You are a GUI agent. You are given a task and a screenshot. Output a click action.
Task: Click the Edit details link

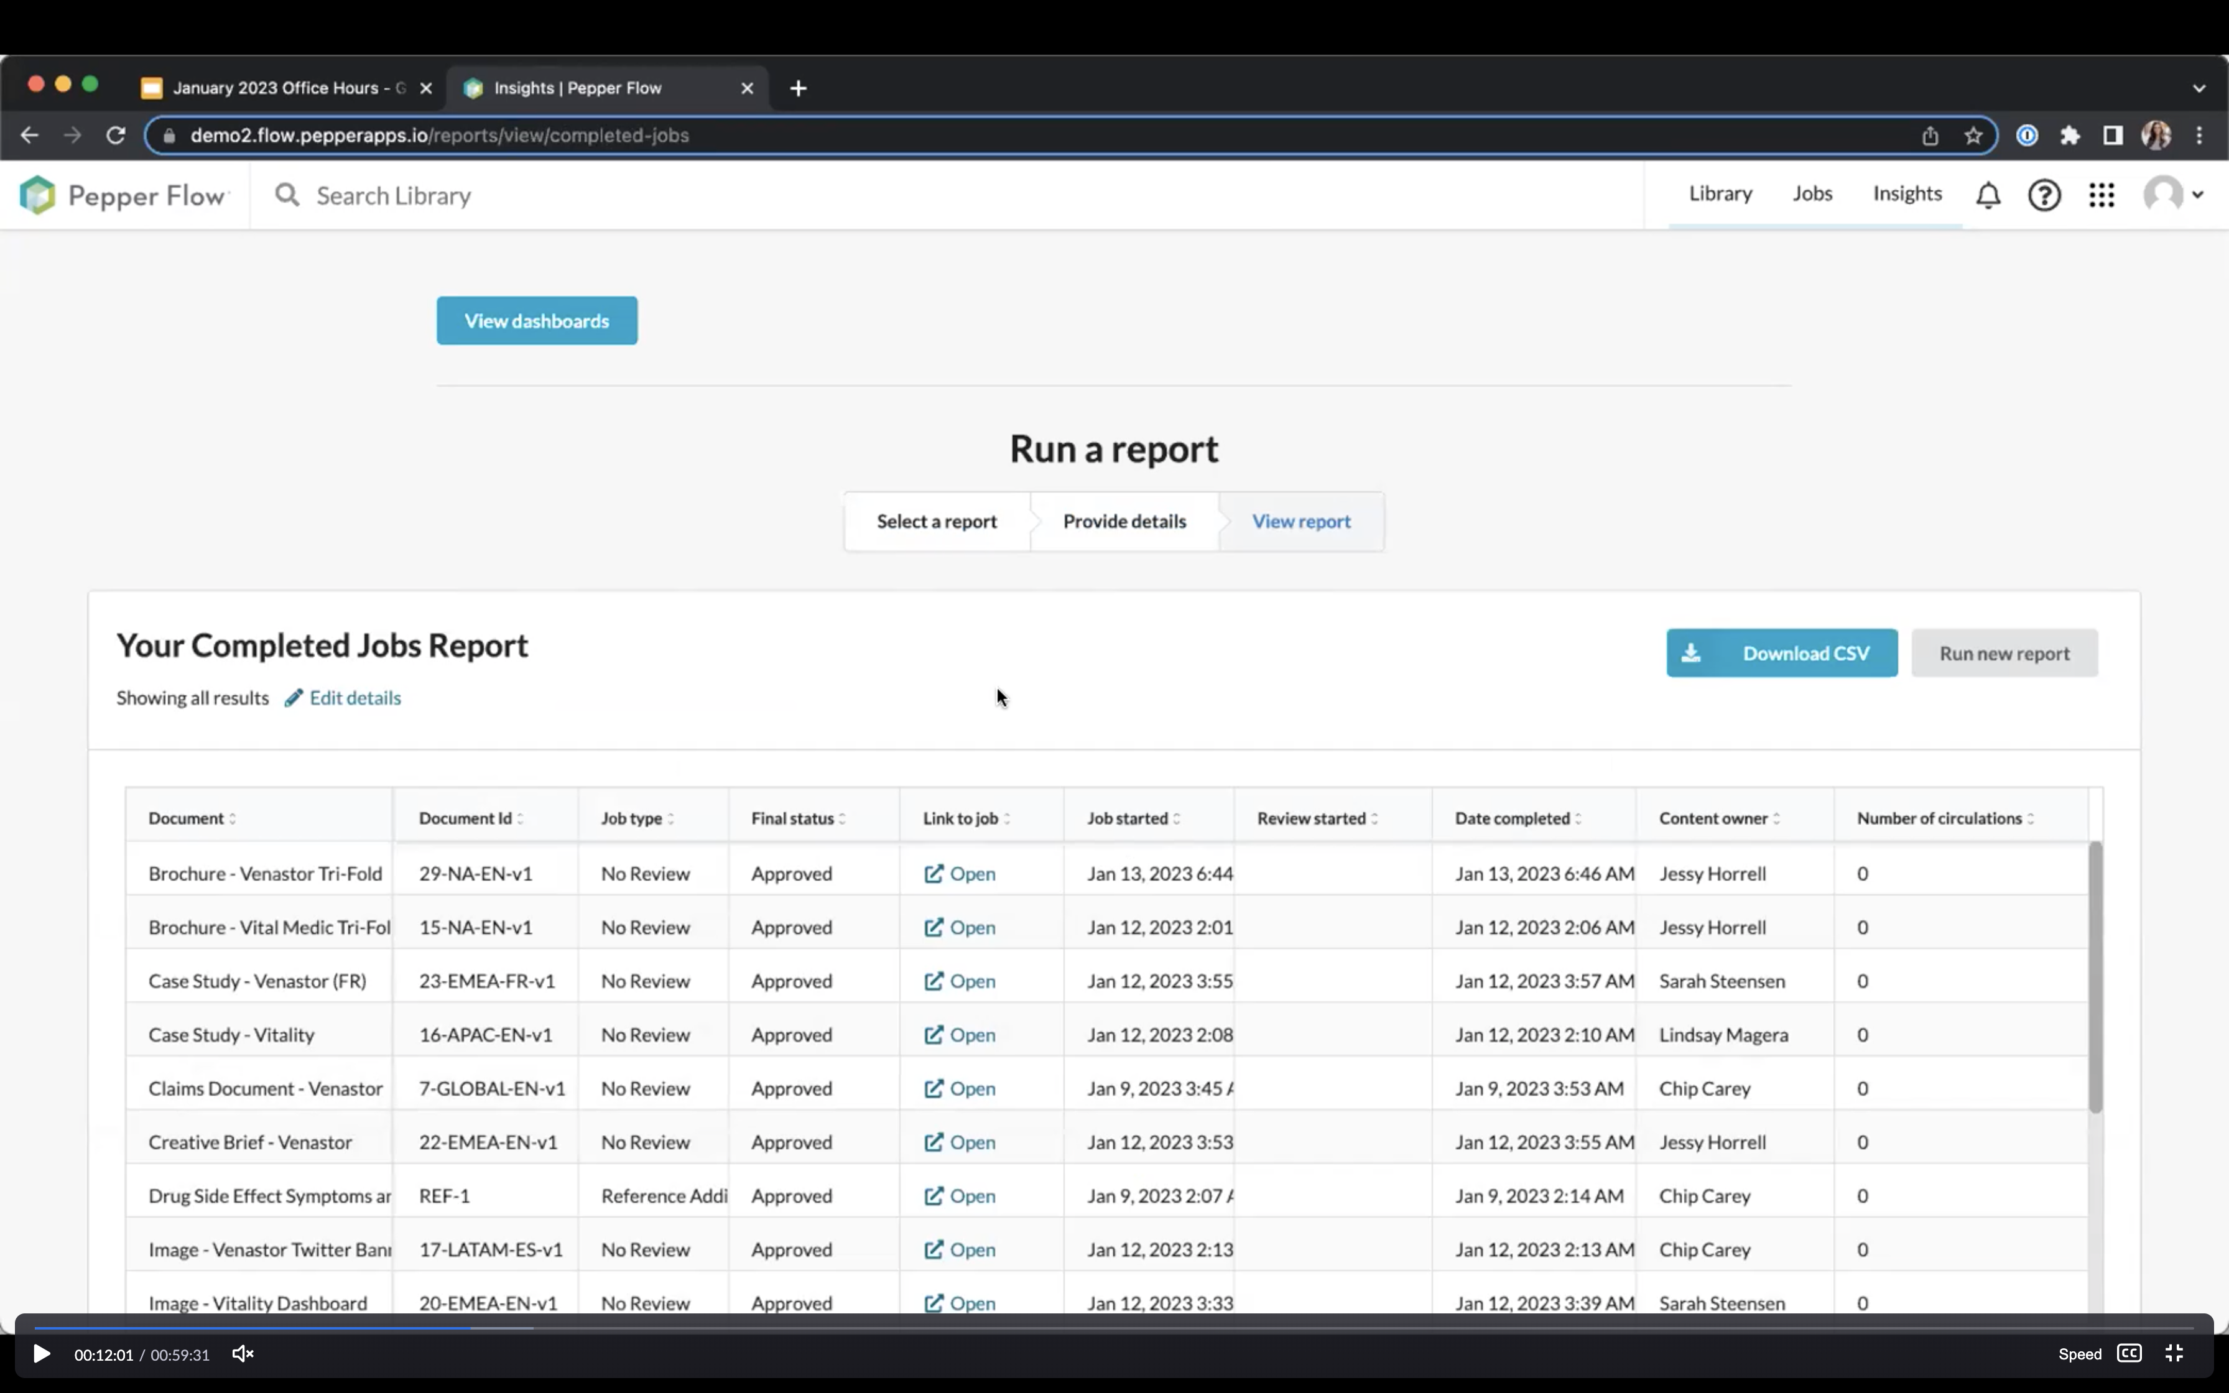[x=343, y=698]
